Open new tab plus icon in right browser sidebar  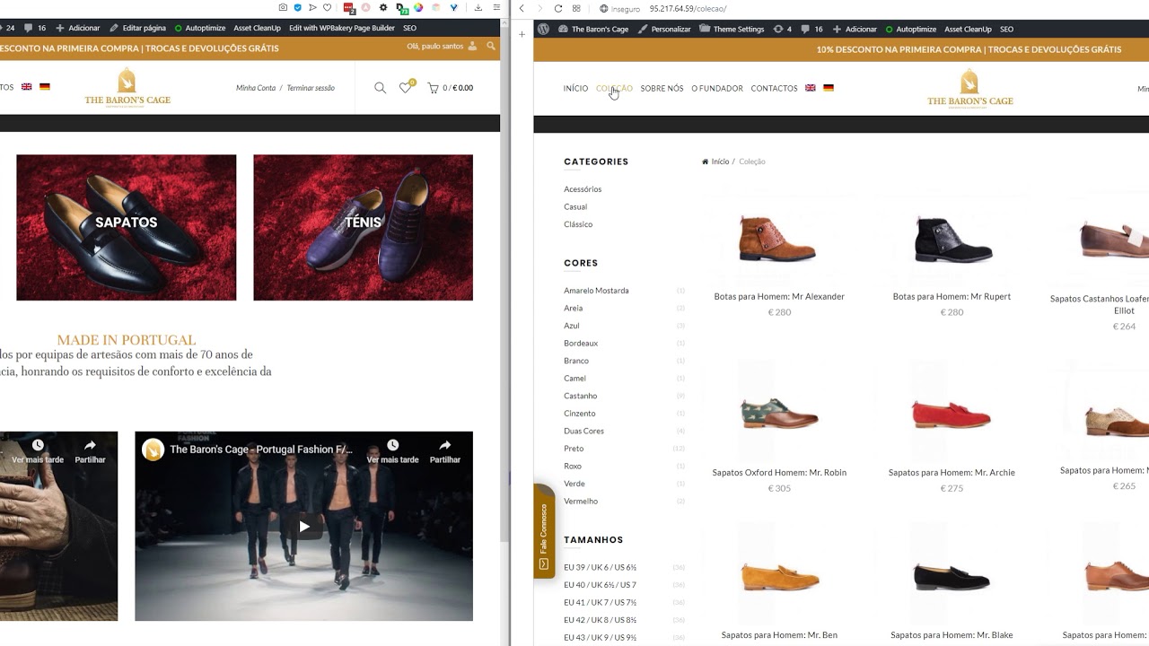point(522,34)
